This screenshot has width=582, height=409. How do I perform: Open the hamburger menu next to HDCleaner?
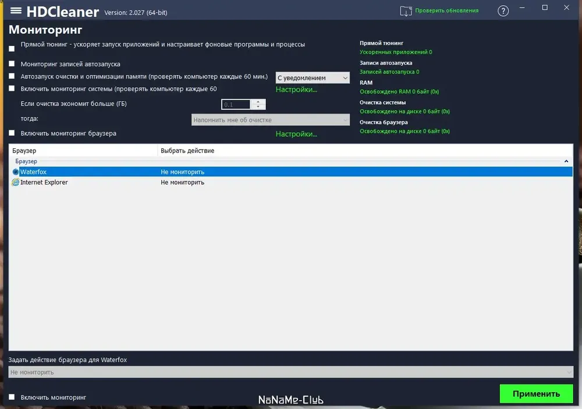pyautogui.click(x=16, y=11)
